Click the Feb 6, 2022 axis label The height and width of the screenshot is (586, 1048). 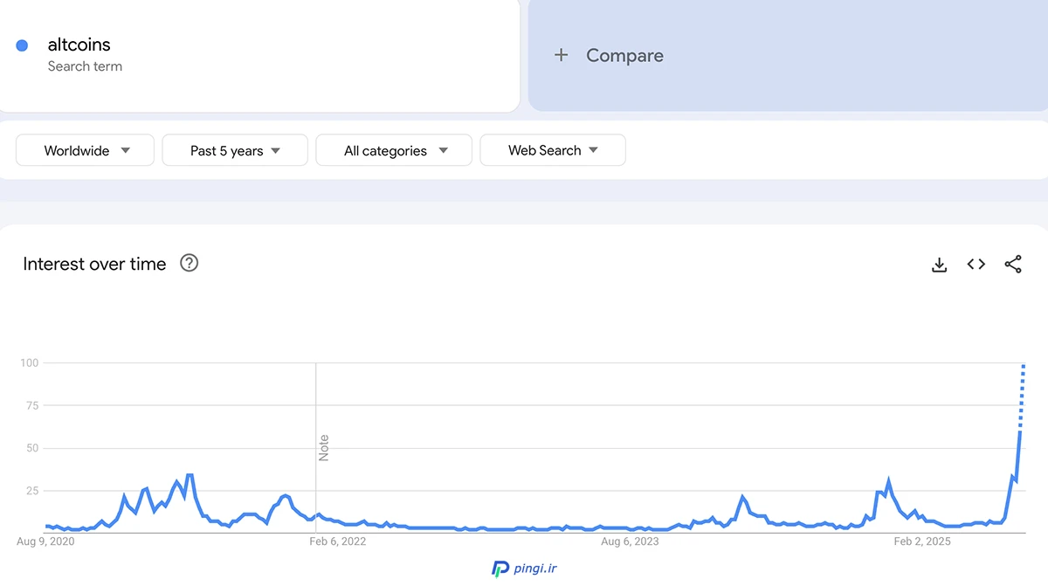pyautogui.click(x=338, y=541)
